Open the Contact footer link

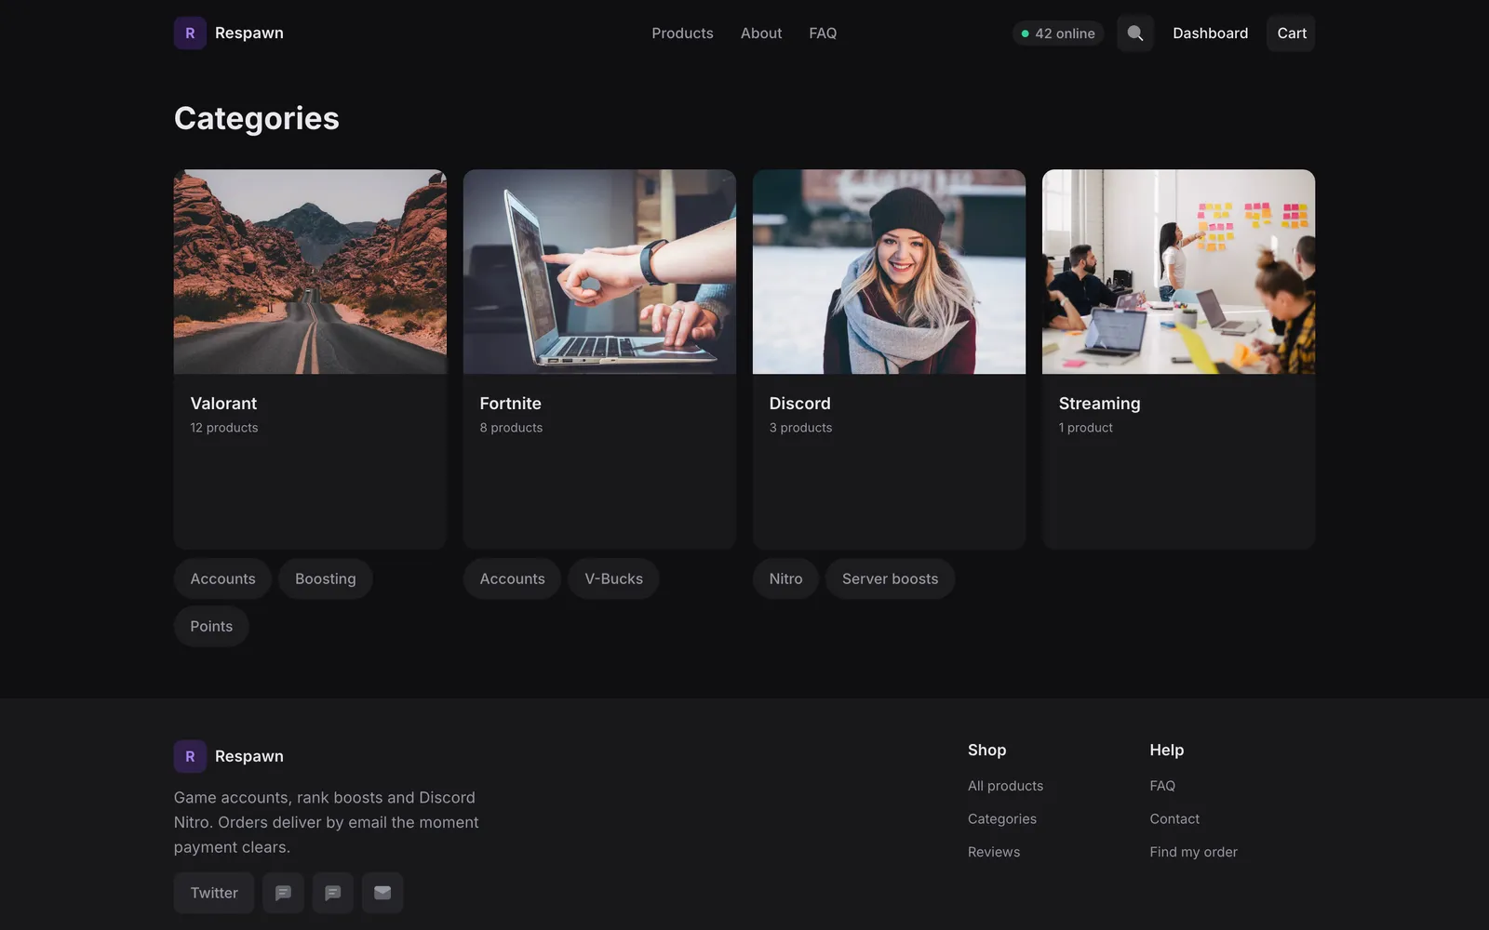coord(1174,819)
